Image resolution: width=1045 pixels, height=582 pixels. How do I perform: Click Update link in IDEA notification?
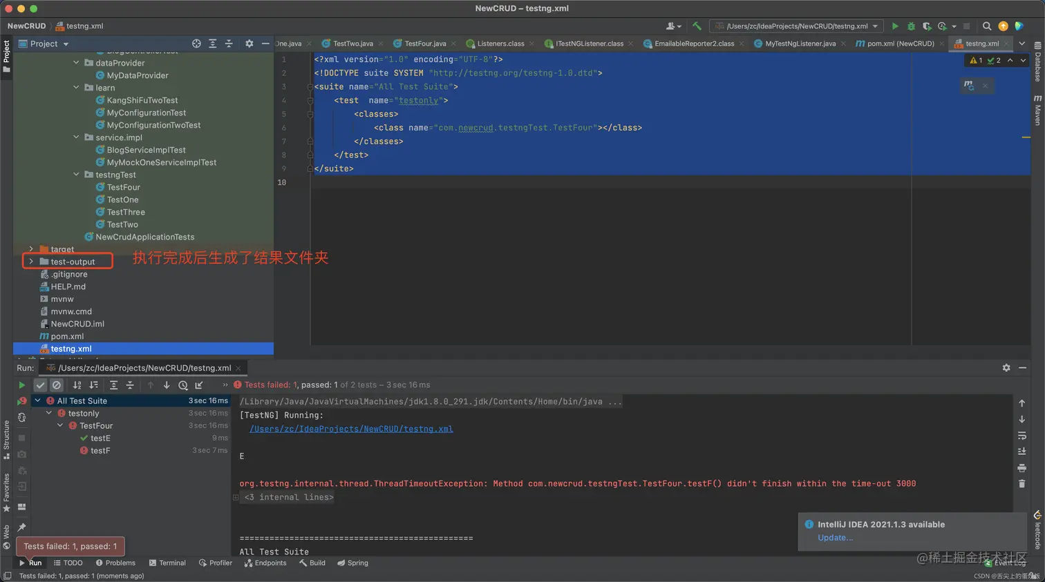pos(835,538)
